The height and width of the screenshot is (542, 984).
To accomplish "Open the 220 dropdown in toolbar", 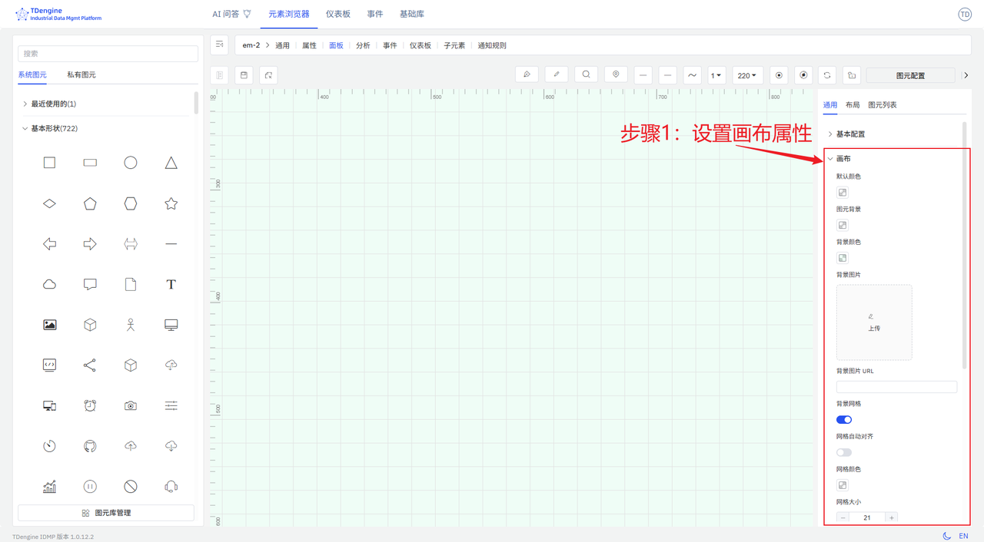I will 746,75.
